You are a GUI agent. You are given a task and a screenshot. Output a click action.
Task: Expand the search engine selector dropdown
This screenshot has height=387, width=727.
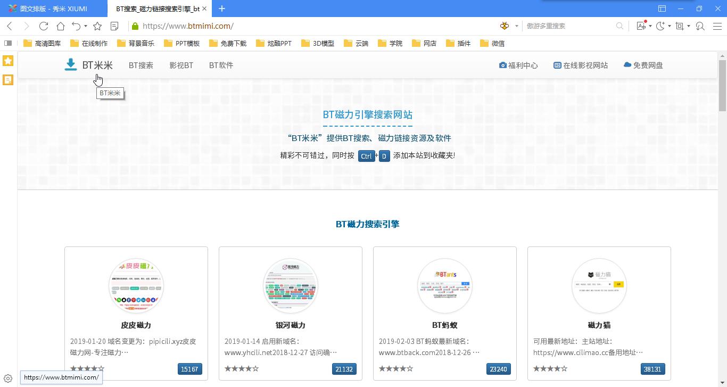point(516,26)
